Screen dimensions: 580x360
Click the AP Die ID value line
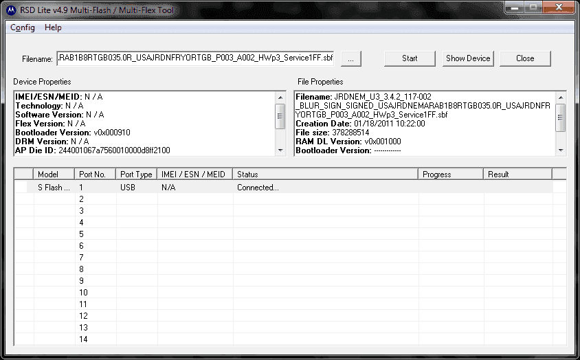pos(93,150)
